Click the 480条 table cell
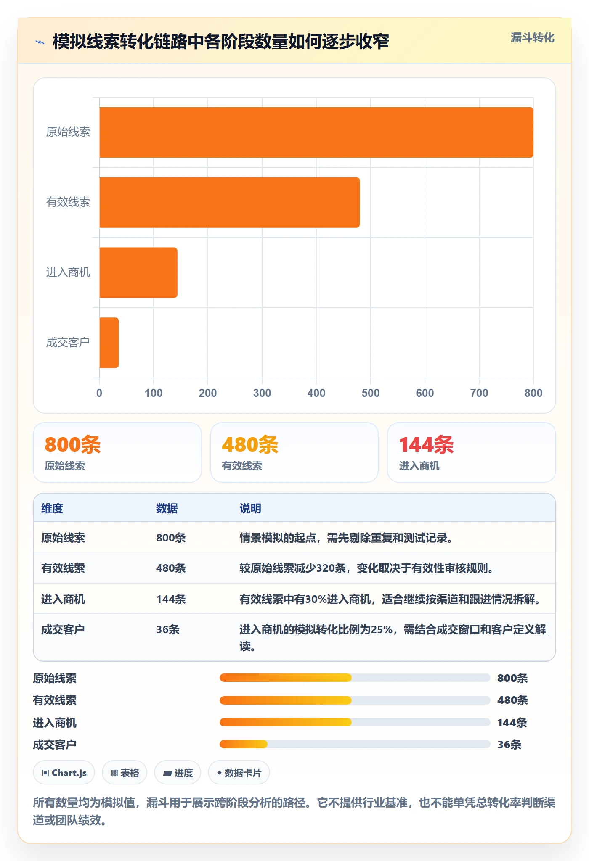The image size is (589, 861). (x=171, y=568)
